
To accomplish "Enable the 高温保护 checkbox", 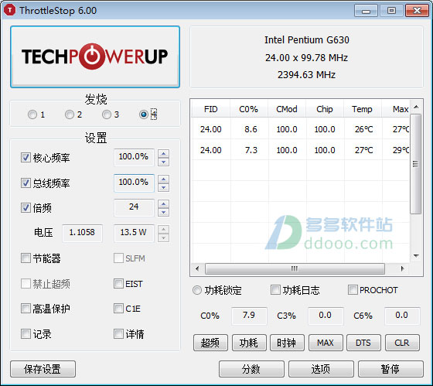I will pos(26,309).
